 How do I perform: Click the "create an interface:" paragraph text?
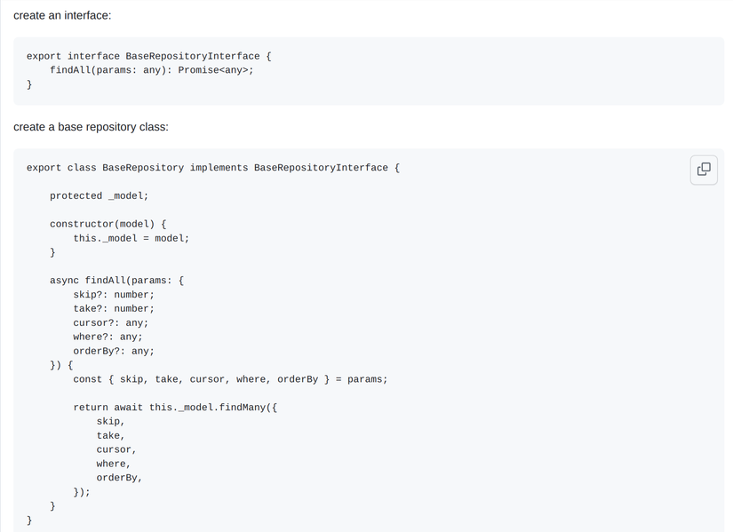pos(62,16)
